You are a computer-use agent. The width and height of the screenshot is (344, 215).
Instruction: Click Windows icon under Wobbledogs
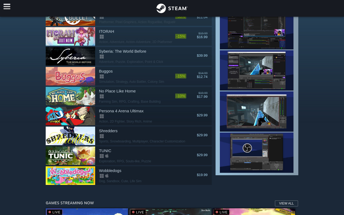pyautogui.click(x=102, y=176)
